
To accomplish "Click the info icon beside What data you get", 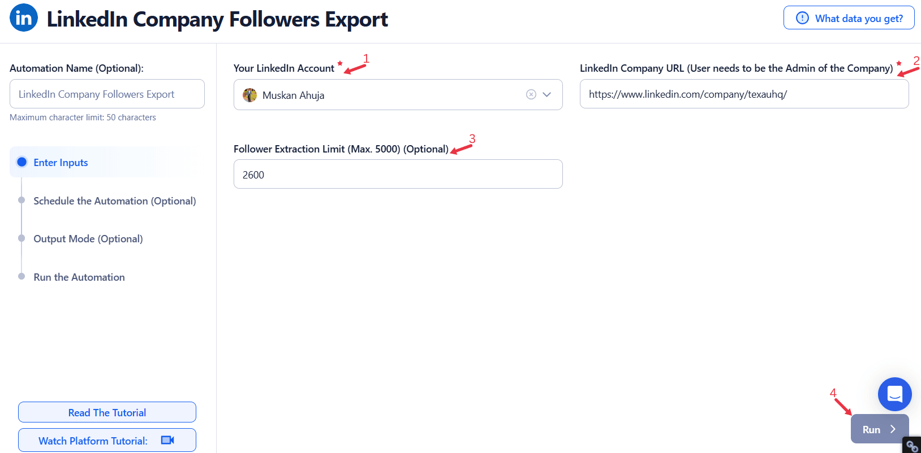I will click(802, 18).
